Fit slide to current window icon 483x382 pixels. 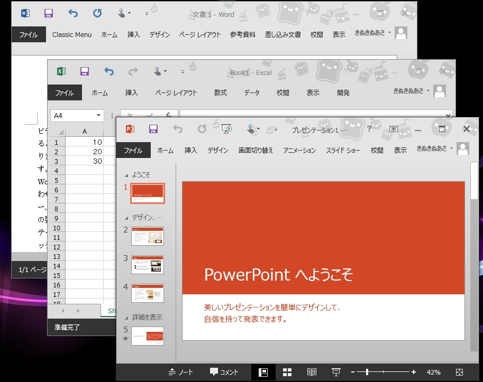pos(459,372)
